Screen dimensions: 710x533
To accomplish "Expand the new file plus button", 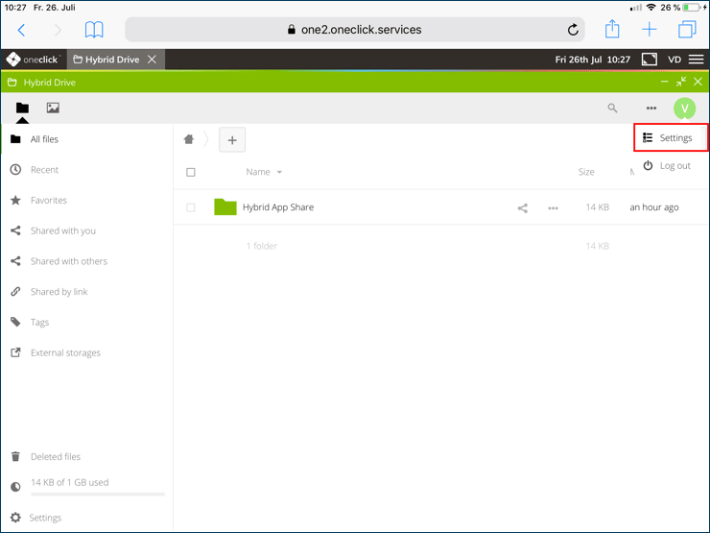I will 232,140.
